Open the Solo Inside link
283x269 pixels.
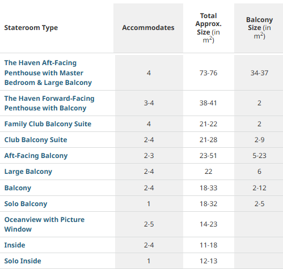(x=23, y=261)
